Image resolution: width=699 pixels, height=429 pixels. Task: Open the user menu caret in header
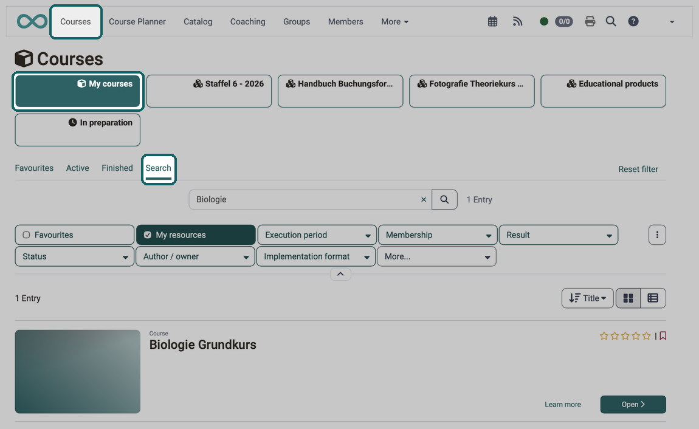[672, 22]
